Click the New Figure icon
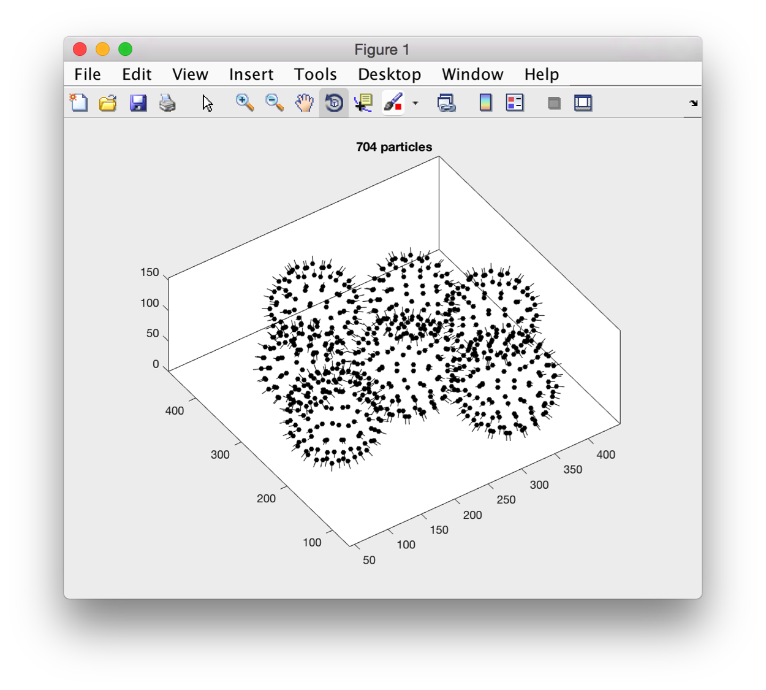This screenshot has width=766, height=690. [78, 102]
